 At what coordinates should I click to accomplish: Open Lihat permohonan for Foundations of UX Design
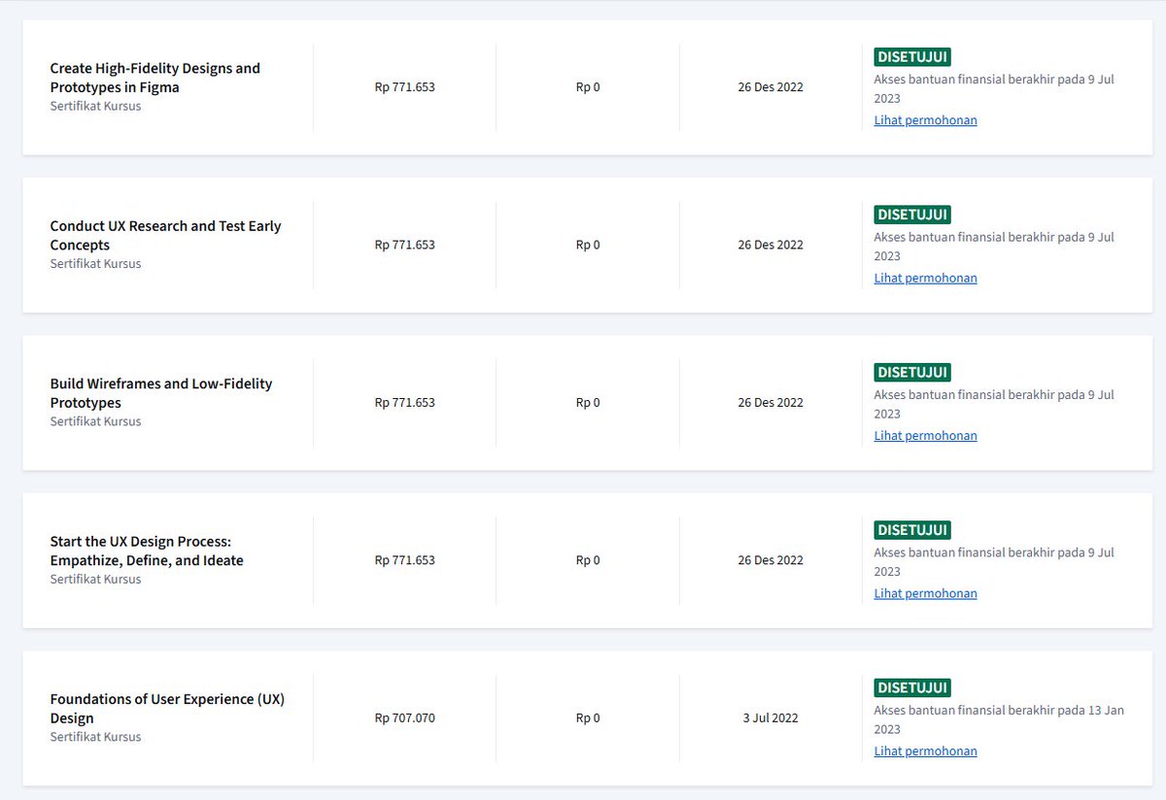click(925, 751)
